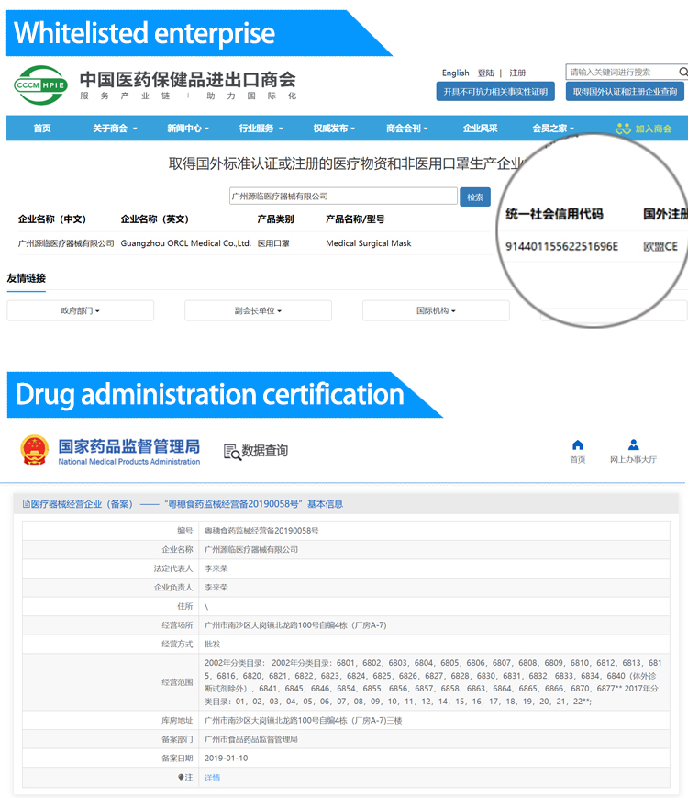Click 开具不可抗力相关事实性证明 button
Image resolution: width=688 pixels, height=798 pixels.
495,92
